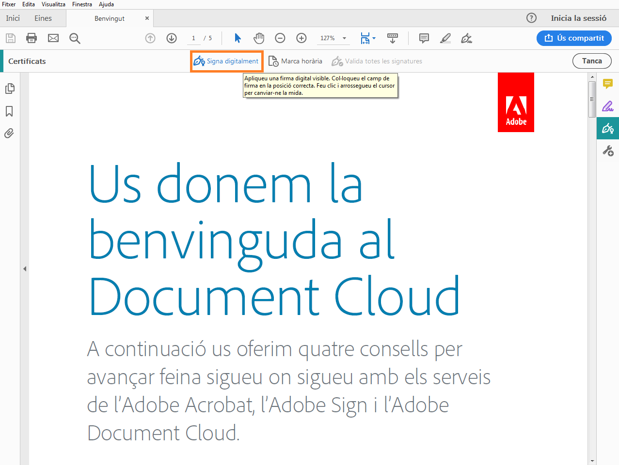The width and height of the screenshot is (619, 465).
Task: Activate the Hand pan tool
Action: (259, 38)
